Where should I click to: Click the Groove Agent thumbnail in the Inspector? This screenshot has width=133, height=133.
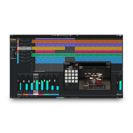point(13,49)
